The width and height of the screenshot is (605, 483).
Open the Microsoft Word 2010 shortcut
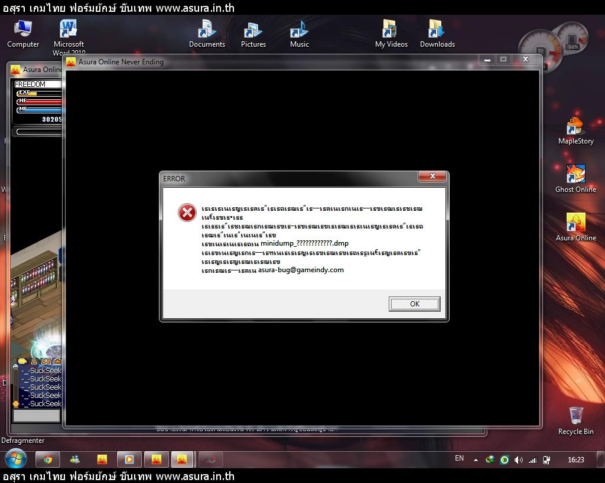pos(69,37)
